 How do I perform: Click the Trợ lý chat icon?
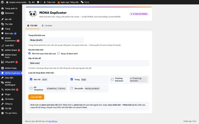(x=82, y=2)
